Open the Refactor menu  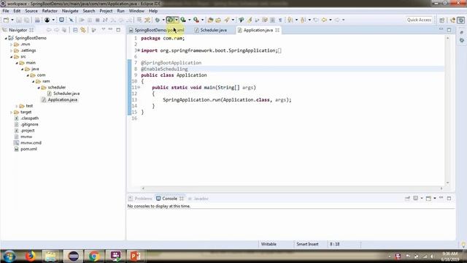[50, 11]
